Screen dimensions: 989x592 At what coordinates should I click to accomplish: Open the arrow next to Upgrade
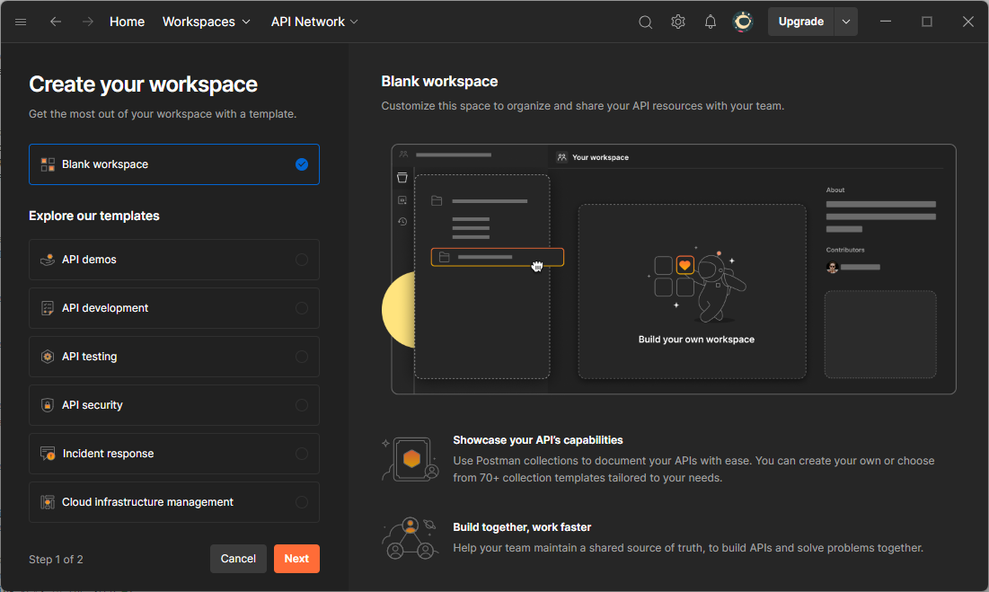click(x=845, y=22)
